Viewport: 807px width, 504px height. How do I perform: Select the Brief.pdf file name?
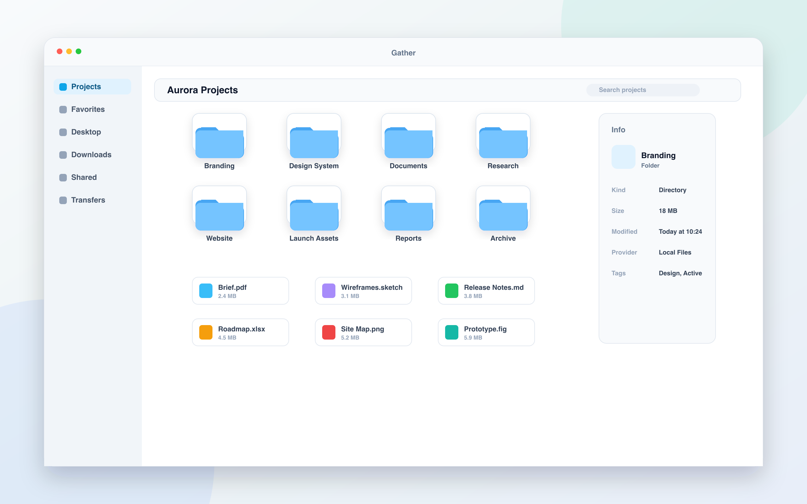[232, 287]
